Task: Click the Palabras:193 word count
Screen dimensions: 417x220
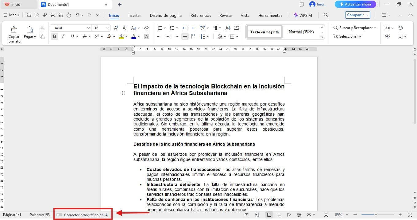Action: 40,215
